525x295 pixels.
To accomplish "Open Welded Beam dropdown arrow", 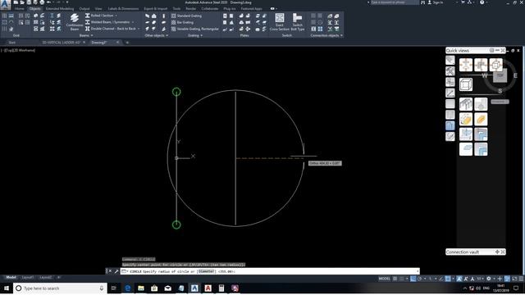I will pos(133,22).
